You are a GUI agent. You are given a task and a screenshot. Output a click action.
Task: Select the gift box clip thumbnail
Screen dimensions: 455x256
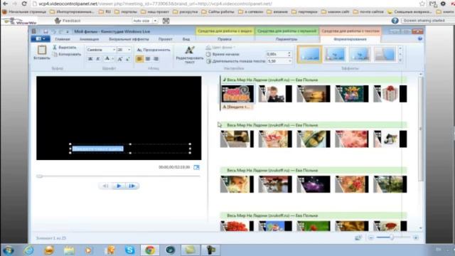[390, 94]
